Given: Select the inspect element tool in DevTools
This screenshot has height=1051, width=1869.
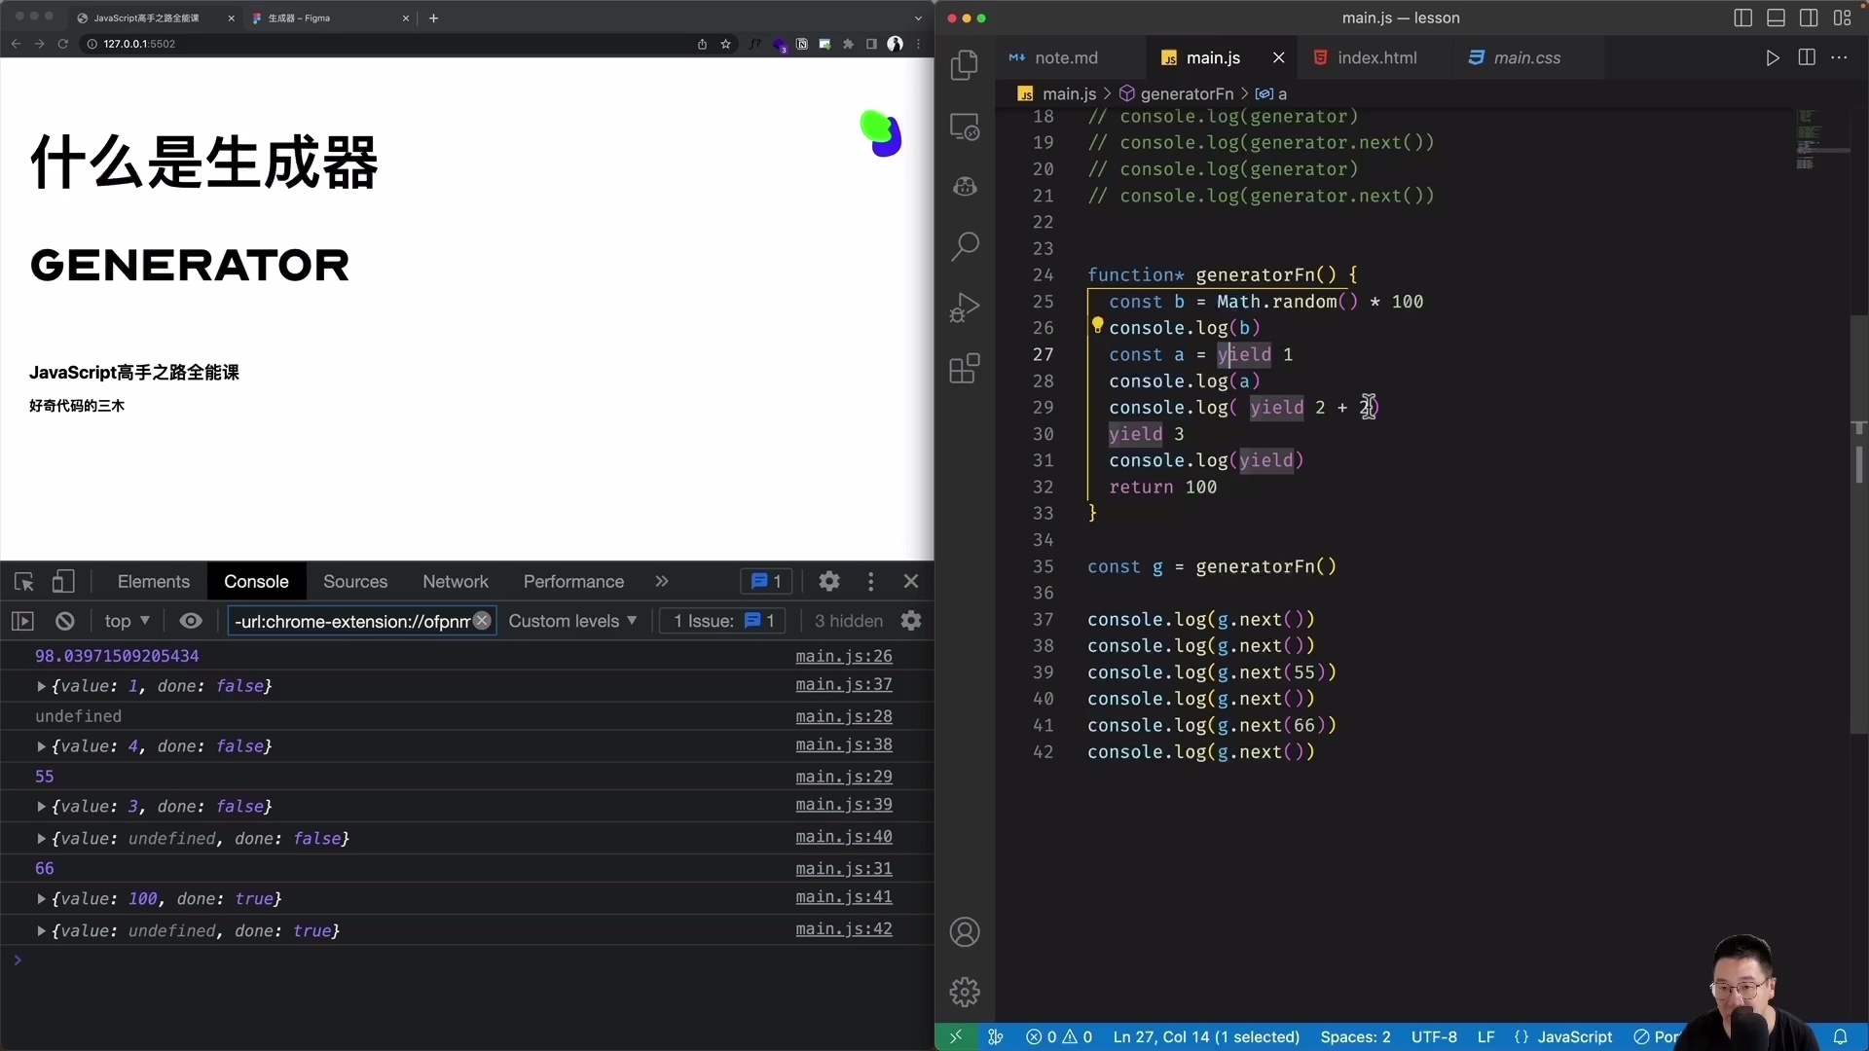Looking at the screenshot, I should coord(23,581).
